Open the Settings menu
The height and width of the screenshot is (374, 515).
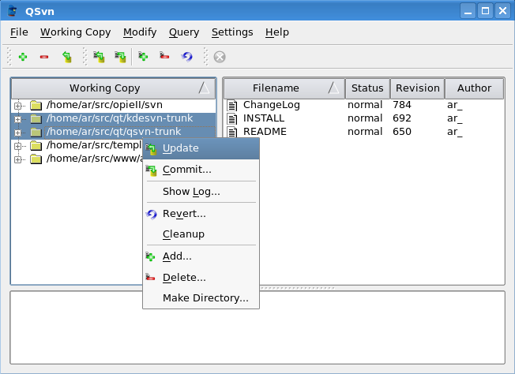(x=232, y=32)
